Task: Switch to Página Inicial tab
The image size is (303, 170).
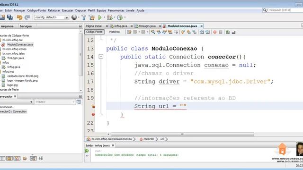Action: 94,26
